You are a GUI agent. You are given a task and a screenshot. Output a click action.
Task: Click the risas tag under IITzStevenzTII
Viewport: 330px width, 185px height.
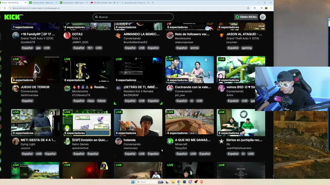[90, 101]
